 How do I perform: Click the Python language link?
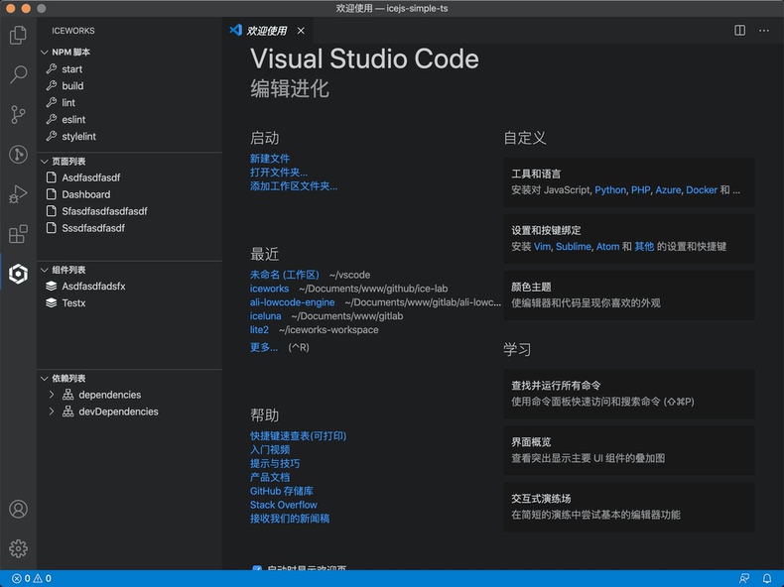tap(610, 189)
